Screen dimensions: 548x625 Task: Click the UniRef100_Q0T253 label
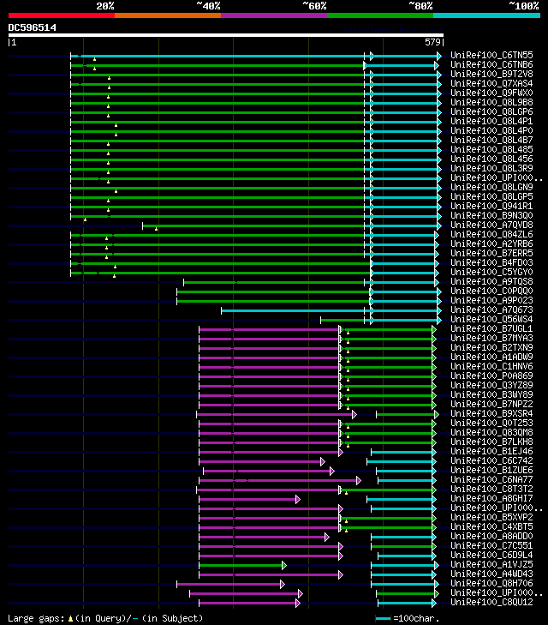click(x=491, y=424)
